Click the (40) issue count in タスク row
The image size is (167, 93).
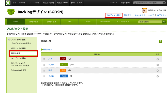(x=72, y=65)
